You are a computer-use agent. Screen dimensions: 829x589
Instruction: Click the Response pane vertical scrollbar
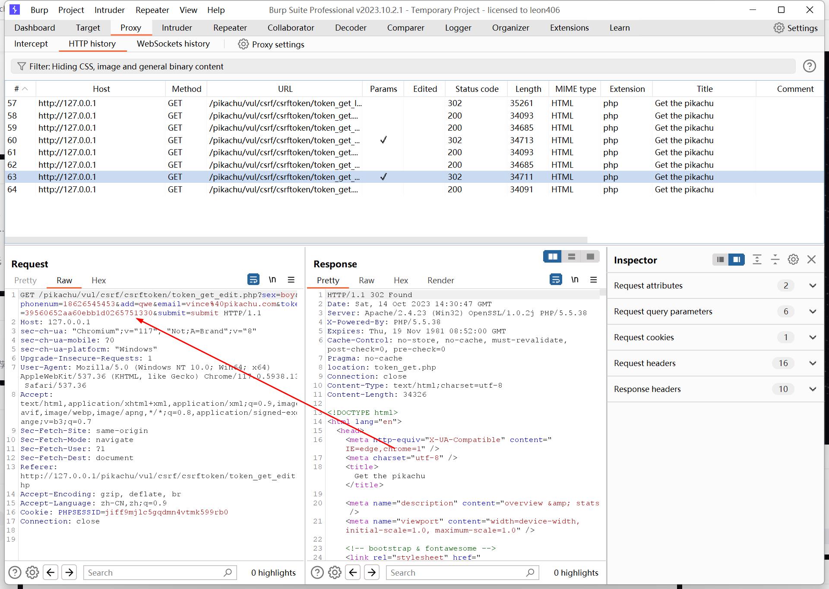(x=603, y=293)
